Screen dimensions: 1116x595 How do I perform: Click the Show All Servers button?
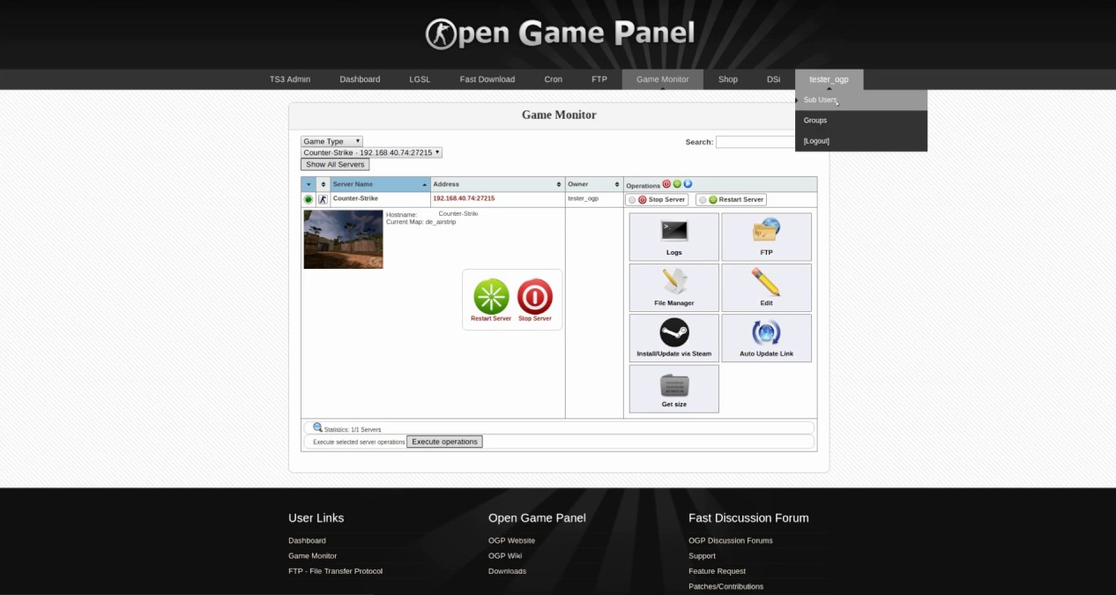tap(335, 165)
